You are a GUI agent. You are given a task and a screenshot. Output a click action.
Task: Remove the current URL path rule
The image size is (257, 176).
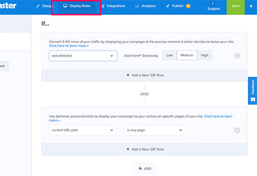tap(237, 130)
